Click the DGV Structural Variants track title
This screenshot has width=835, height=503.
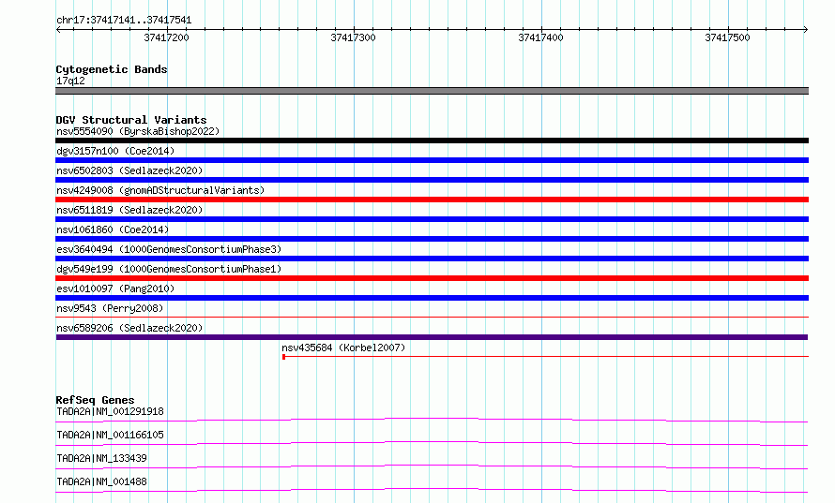pyautogui.click(x=131, y=120)
